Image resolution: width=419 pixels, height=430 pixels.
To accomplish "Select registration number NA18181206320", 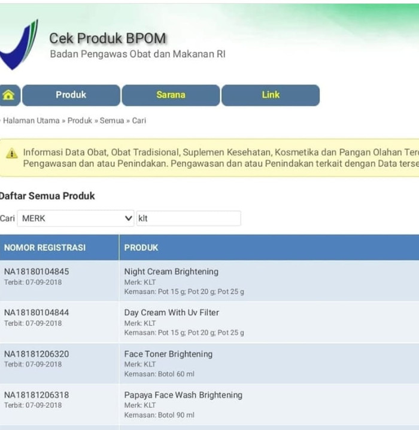I will pos(37,354).
